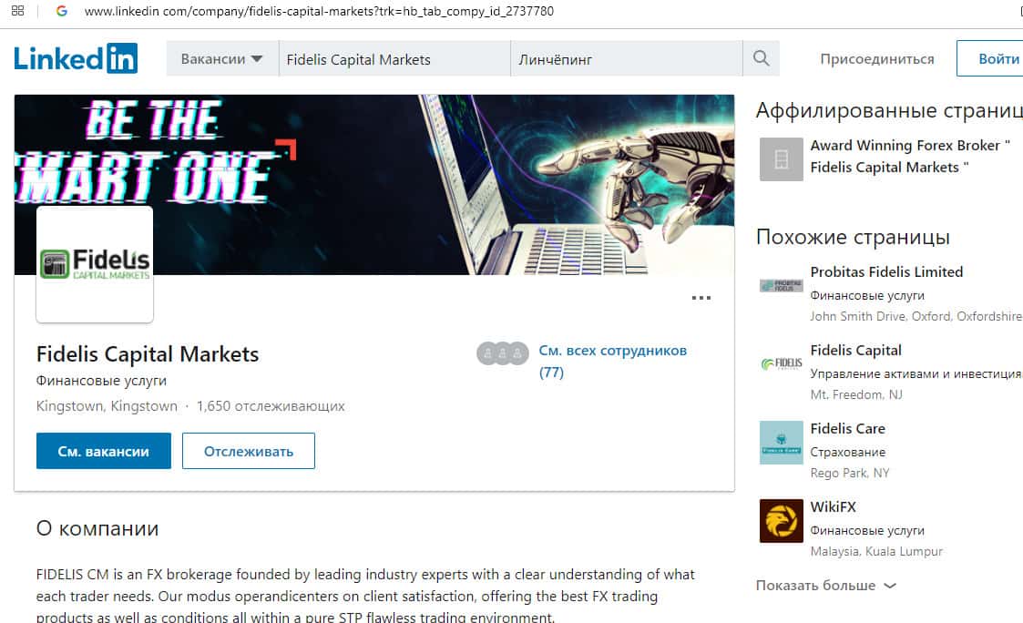The width and height of the screenshot is (1023, 623).
Task: Click the Rego Park, NY text
Action: pos(849,473)
